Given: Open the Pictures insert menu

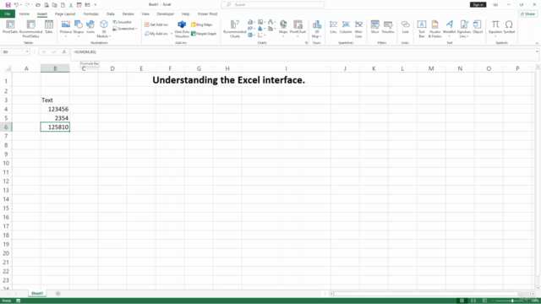Looking at the screenshot, I should pyautogui.click(x=66, y=28).
